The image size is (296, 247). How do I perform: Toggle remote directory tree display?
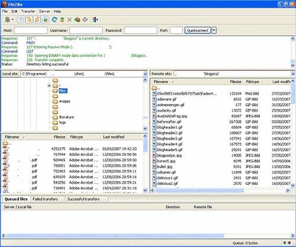37,19
